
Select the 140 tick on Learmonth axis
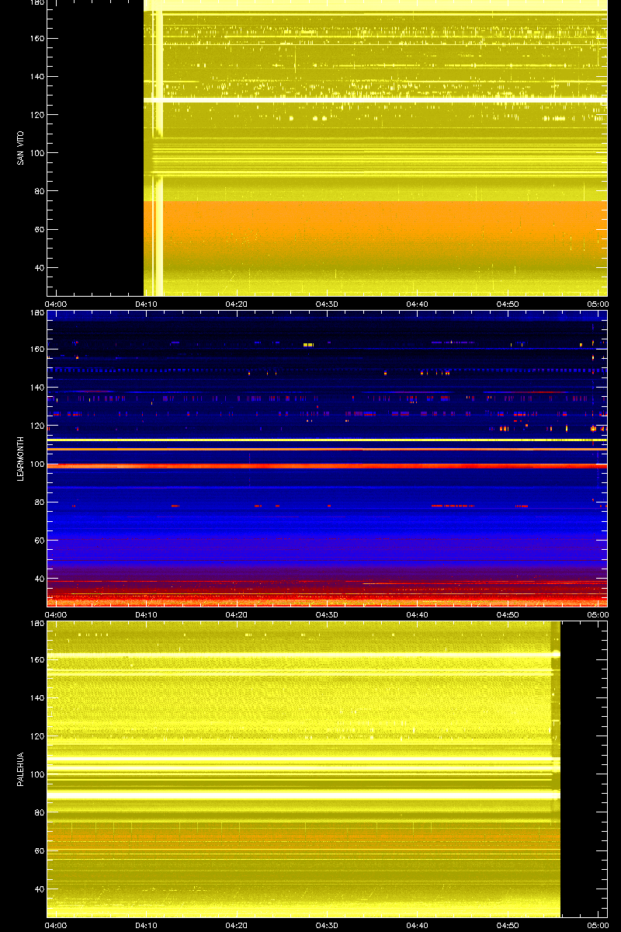tap(36, 388)
